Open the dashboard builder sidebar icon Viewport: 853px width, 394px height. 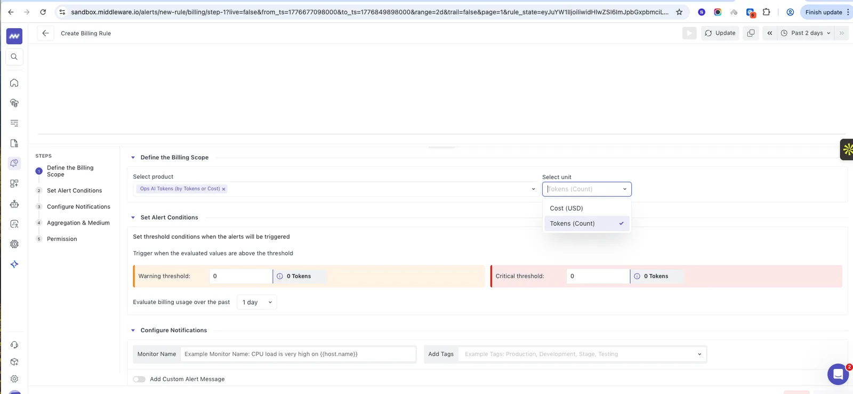[14, 183]
